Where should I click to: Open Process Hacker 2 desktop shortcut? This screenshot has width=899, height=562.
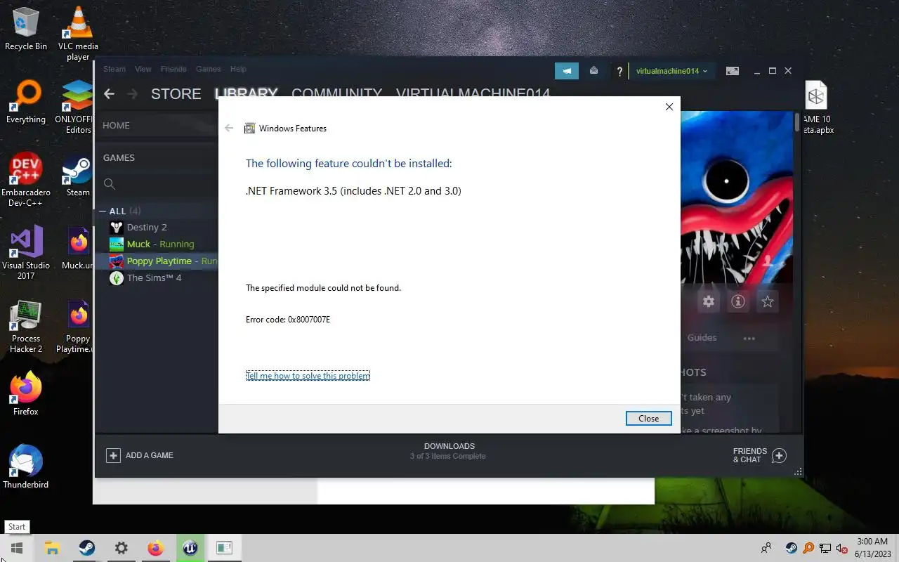tap(26, 327)
